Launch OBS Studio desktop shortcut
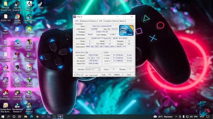The image size is (213, 119). pos(17,68)
